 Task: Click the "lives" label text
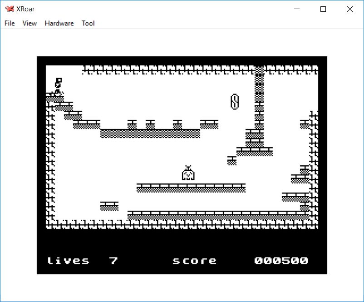[x=69, y=261]
